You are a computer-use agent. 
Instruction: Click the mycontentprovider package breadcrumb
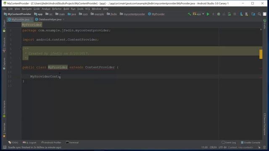(x=132, y=14)
